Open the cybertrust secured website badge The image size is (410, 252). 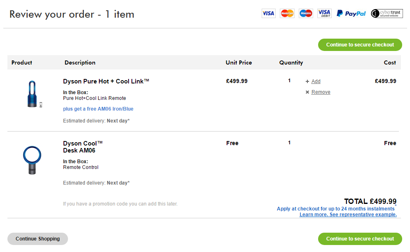coord(387,13)
